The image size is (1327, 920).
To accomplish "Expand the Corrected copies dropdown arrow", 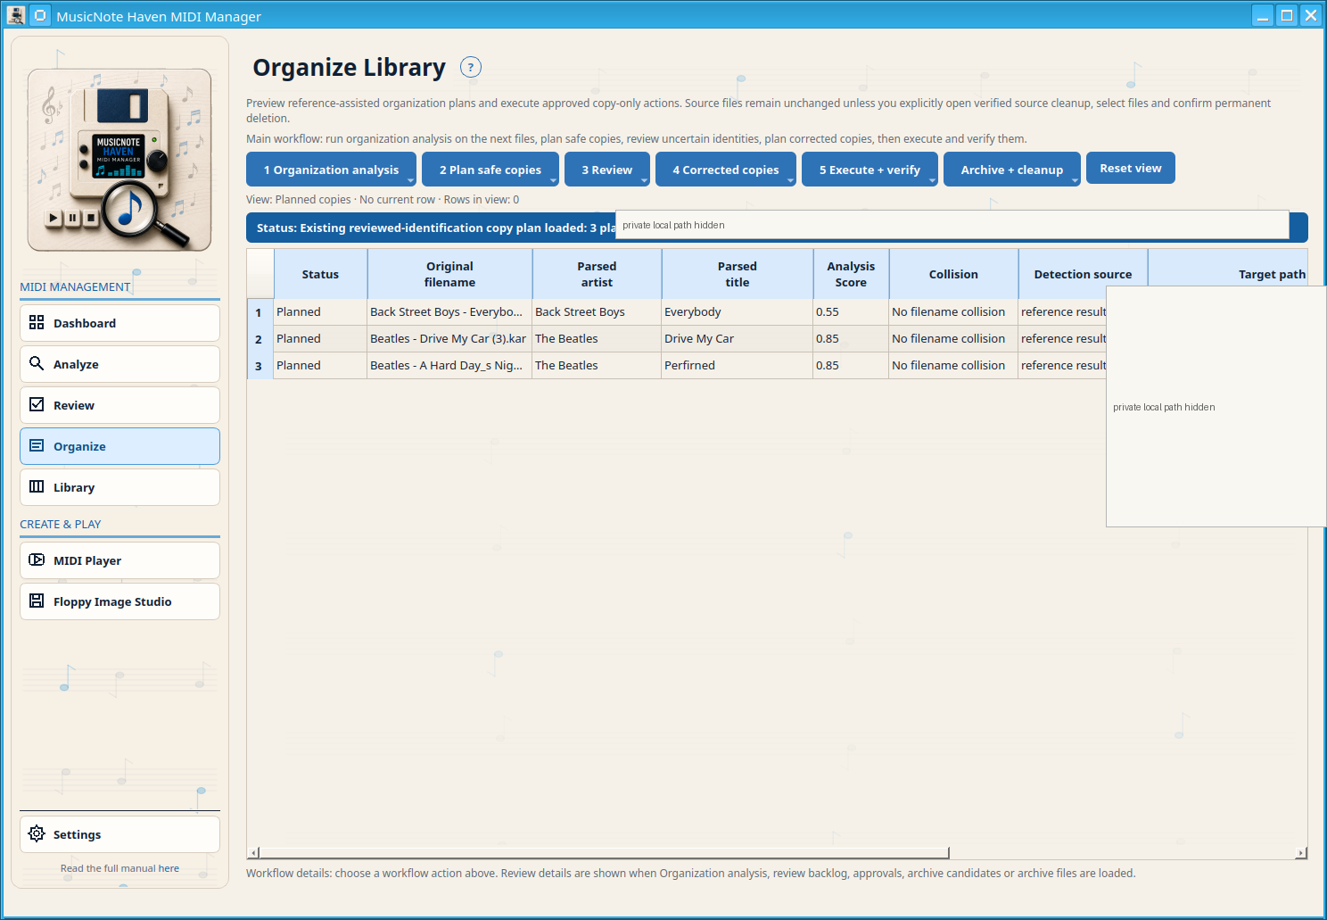I will click(790, 179).
